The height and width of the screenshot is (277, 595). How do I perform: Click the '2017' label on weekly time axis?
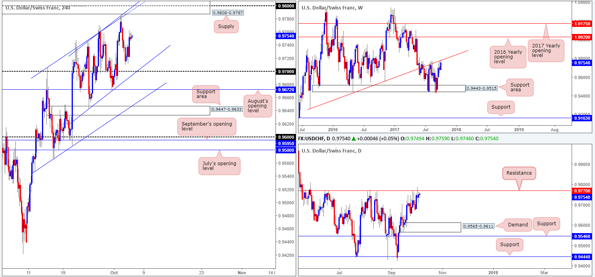395,130
